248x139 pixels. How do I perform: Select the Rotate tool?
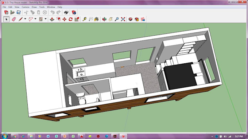[70, 19]
